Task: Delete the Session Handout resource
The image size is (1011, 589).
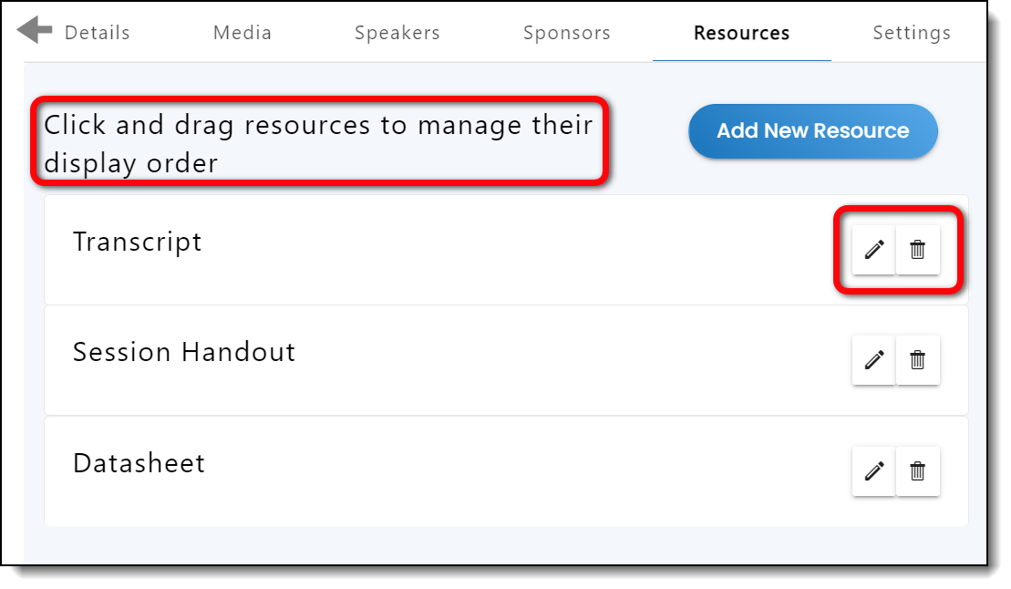Action: pyautogui.click(x=917, y=360)
